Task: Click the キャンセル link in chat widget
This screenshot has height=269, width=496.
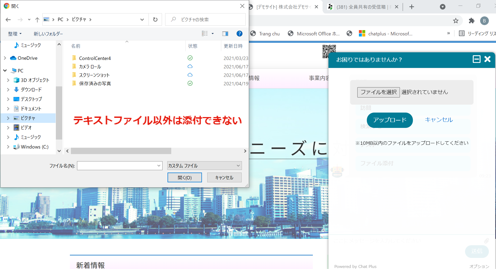Action: [x=439, y=120]
